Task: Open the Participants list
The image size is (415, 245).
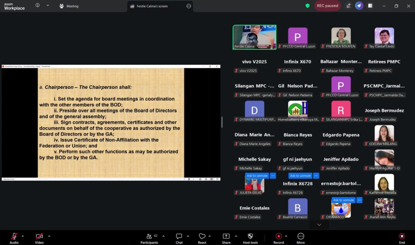Action: tap(149, 238)
